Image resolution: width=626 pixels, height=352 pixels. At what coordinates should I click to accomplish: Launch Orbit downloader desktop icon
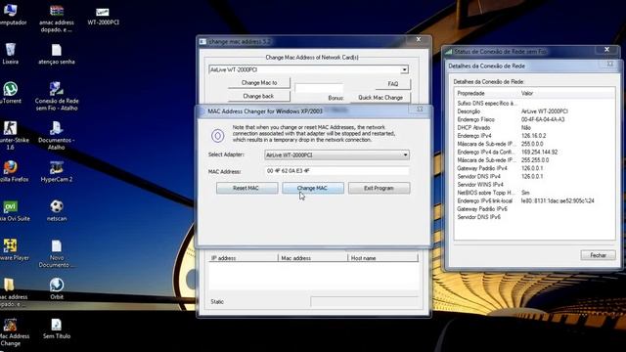[x=57, y=289]
